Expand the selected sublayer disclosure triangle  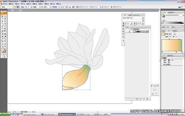pos(133,32)
